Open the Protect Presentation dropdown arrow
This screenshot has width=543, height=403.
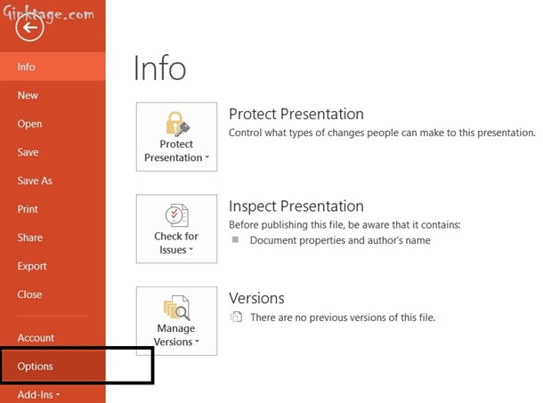[207, 157]
